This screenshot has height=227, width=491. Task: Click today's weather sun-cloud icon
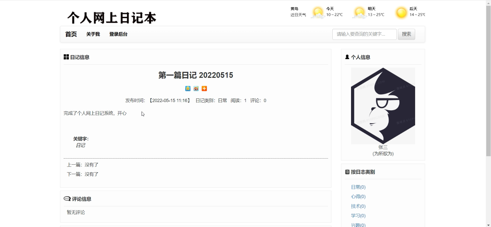click(x=317, y=12)
